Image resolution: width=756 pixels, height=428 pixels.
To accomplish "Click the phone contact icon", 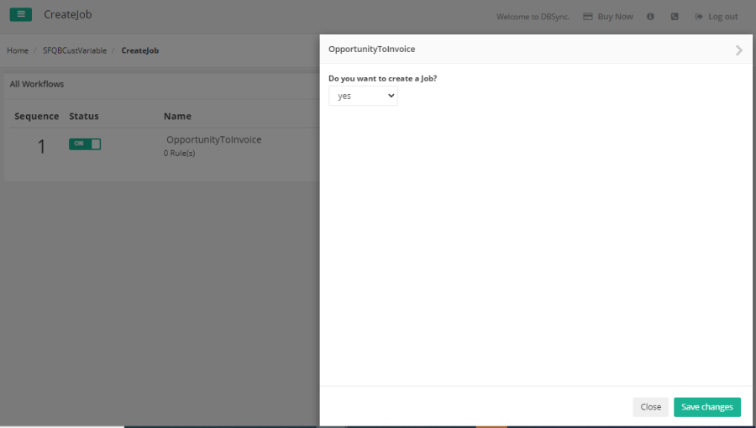I will point(675,17).
